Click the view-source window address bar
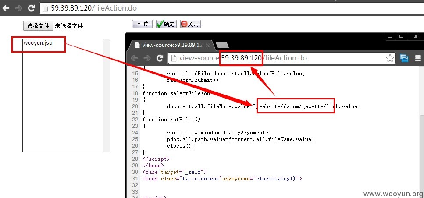The image size is (424, 198). (x=282, y=58)
